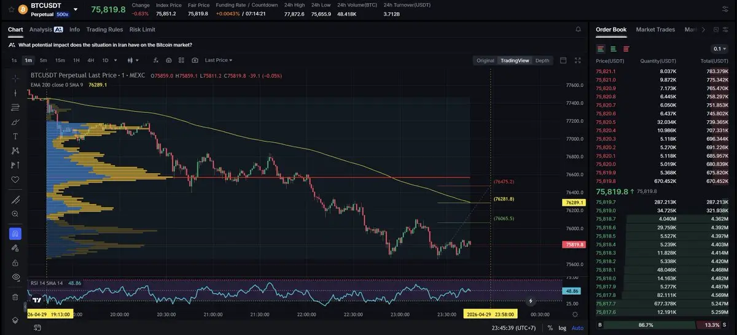Screen dimensions: 737x335
Task: Take a chart snapshot with camera icon
Action: (195, 60)
